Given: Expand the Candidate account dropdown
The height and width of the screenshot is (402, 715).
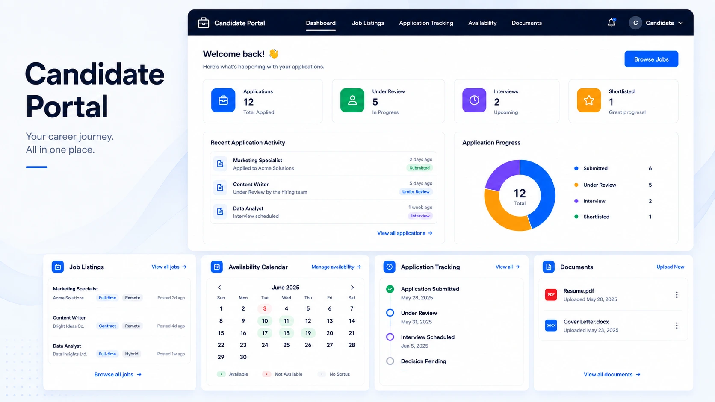Looking at the screenshot, I should pyautogui.click(x=681, y=23).
